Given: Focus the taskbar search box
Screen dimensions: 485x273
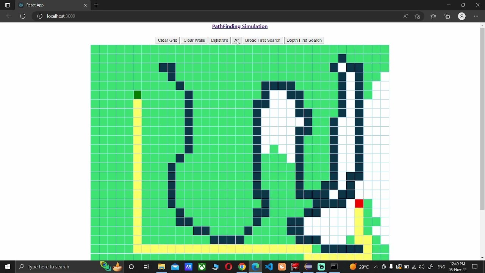Looking at the screenshot, I should (57, 267).
